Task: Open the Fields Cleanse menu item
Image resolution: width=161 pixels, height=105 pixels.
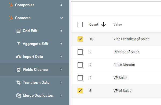Action: (35, 70)
